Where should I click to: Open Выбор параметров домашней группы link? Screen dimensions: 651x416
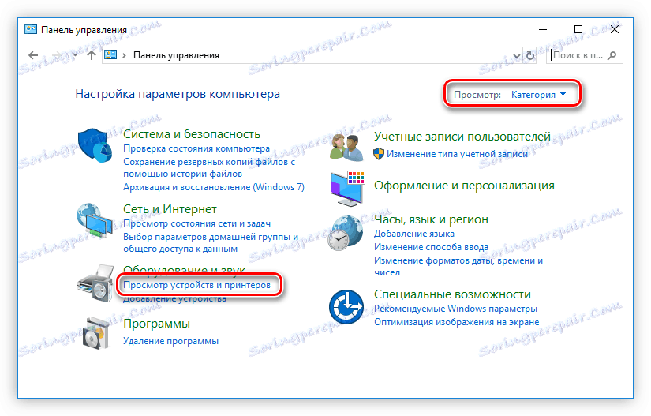tap(211, 243)
